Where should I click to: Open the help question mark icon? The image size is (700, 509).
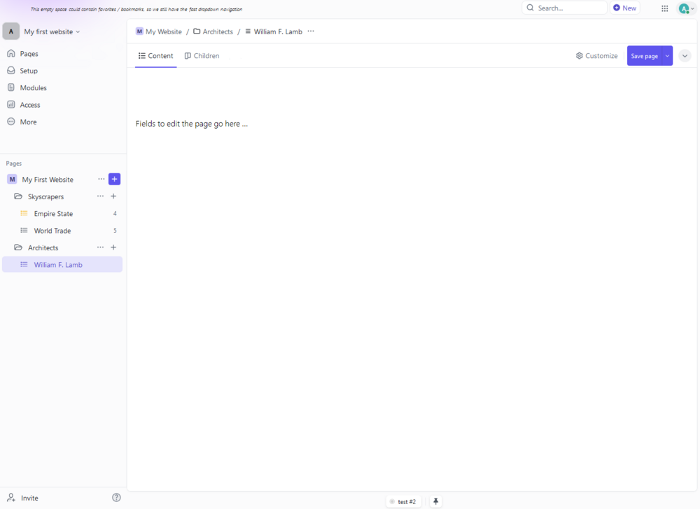116,497
